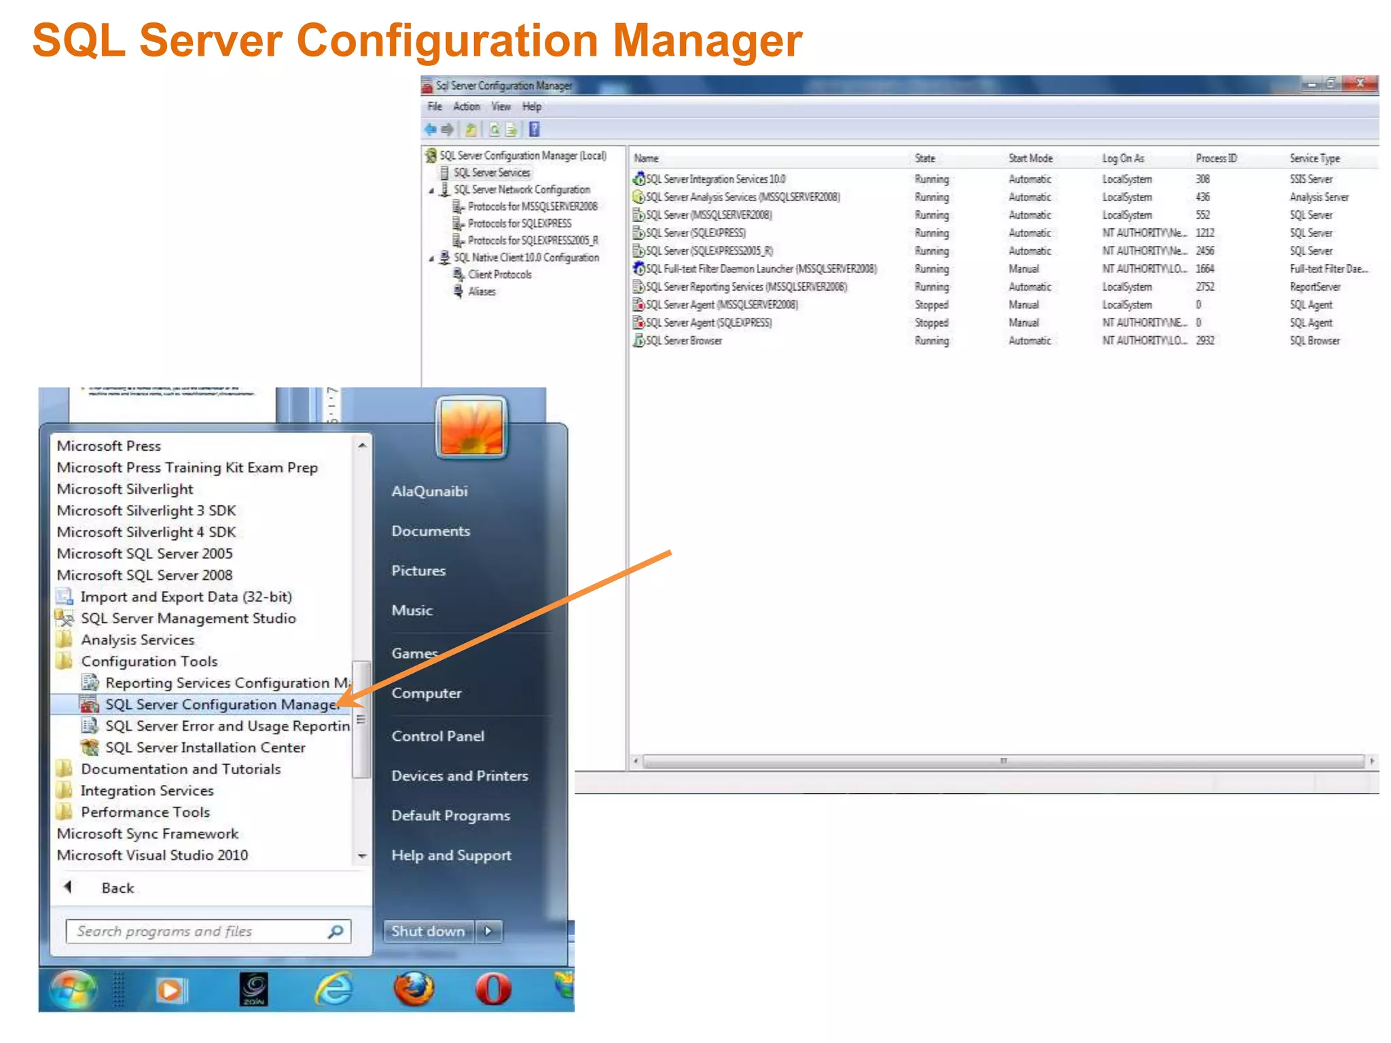The width and height of the screenshot is (1391, 1043).
Task: Click the Refresh toolbar icon
Action: pos(494,129)
